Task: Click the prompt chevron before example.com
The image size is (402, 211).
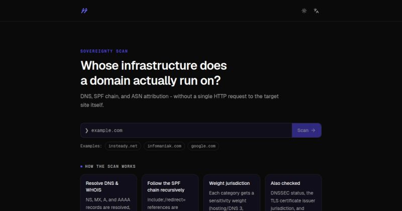Action: coord(86,131)
